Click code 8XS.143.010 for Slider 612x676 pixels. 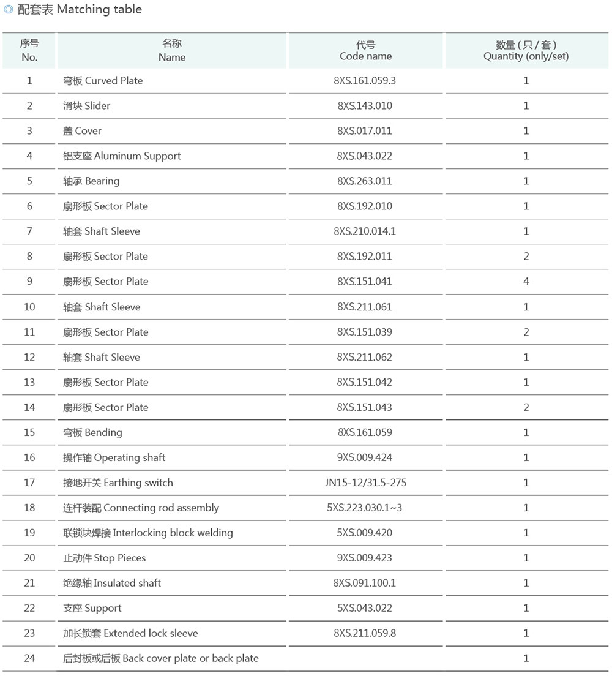[365, 105]
